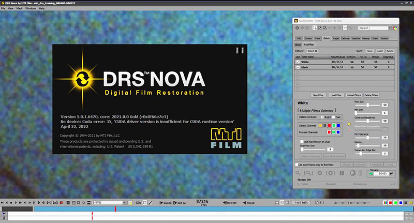Open the Help menu
The height and width of the screenshot is (223, 414).
42,8
